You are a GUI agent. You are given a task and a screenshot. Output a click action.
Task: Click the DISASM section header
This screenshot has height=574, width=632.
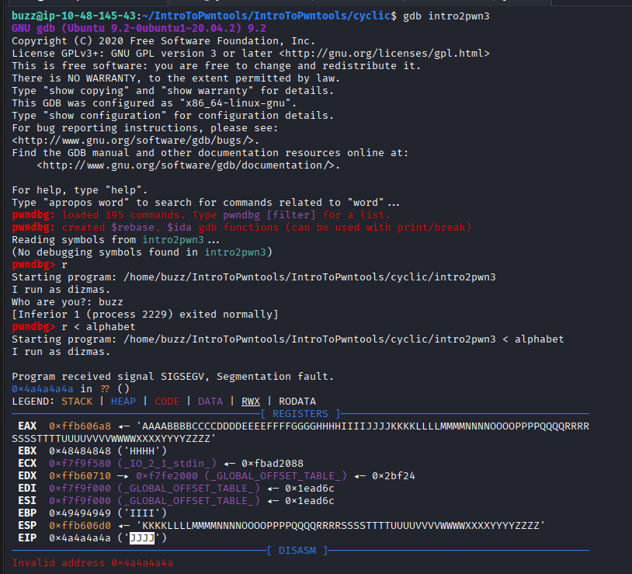(x=297, y=551)
